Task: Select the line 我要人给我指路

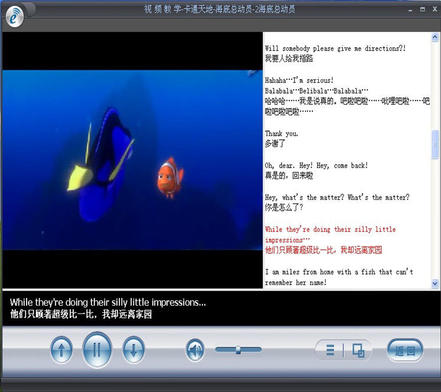Action: click(289, 58)
